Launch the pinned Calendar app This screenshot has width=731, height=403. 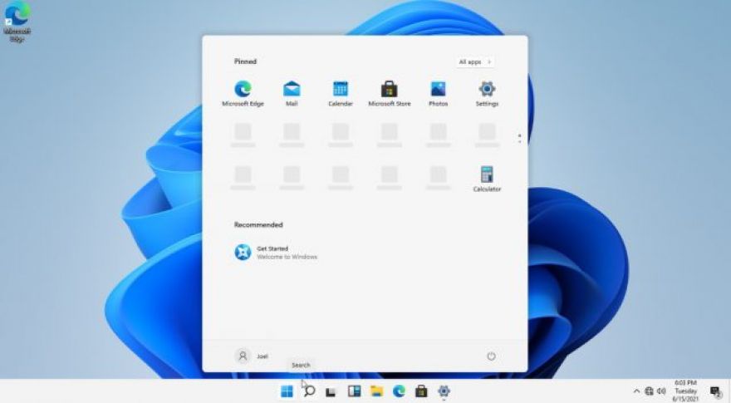click(x=341, y=93)
